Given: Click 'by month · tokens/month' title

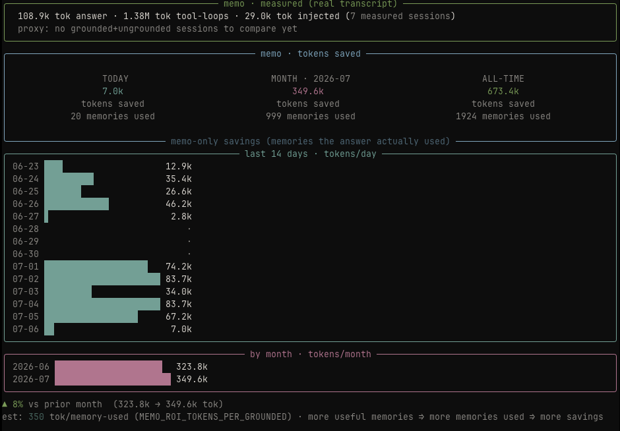Looking at the screenshot, I should [311, 355].
